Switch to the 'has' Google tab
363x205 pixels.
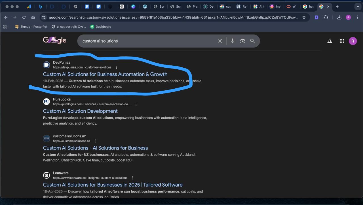click(x=308, y=7)
